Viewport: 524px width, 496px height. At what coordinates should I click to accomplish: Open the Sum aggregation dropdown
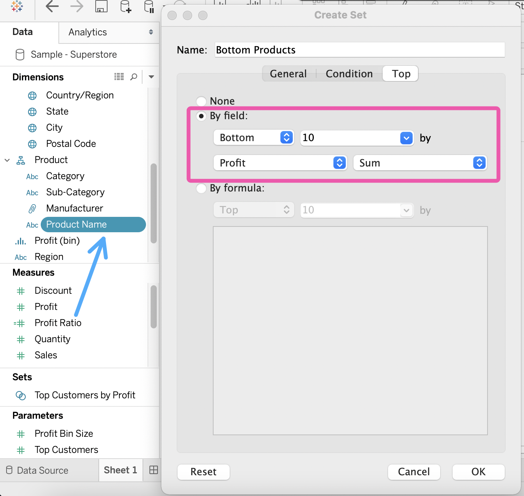point(420,163)
